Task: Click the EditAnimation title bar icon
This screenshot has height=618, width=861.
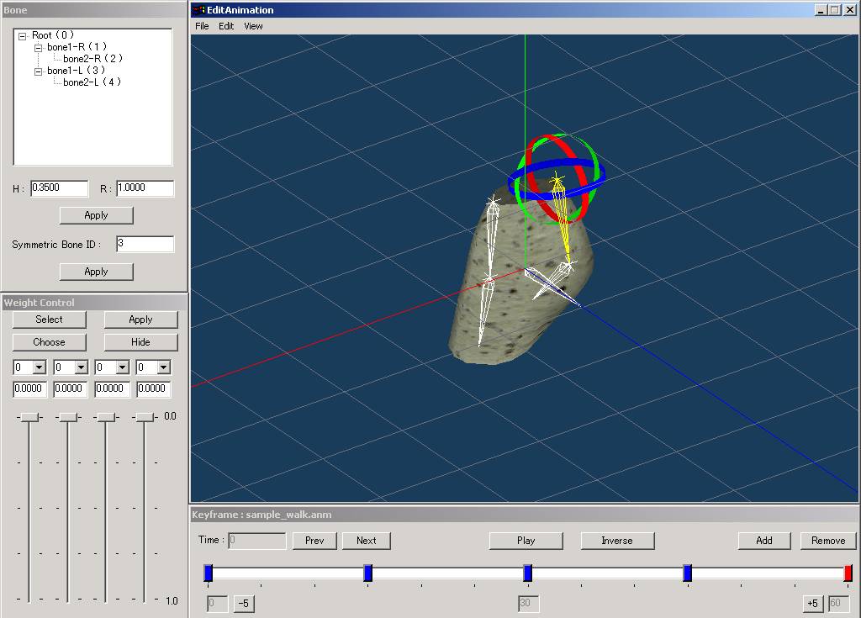Action: 198,10
